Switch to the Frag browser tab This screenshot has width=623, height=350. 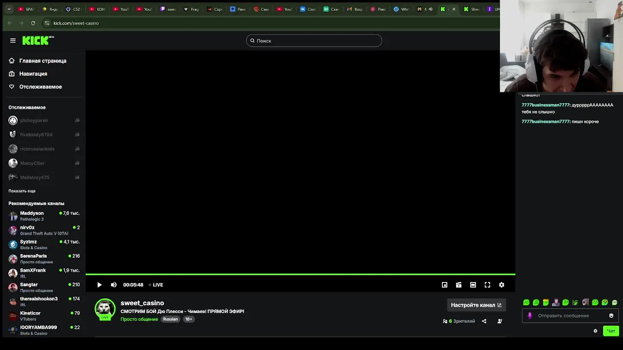click(191, 9)
